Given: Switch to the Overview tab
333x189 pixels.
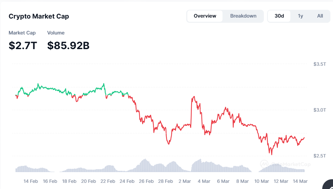Looking at the screenshot, I should [x=205, y=16].
